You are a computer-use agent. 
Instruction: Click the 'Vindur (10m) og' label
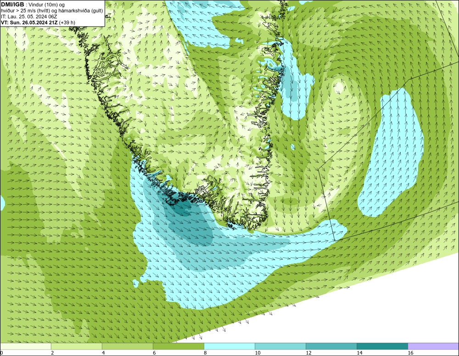(46, 5)
